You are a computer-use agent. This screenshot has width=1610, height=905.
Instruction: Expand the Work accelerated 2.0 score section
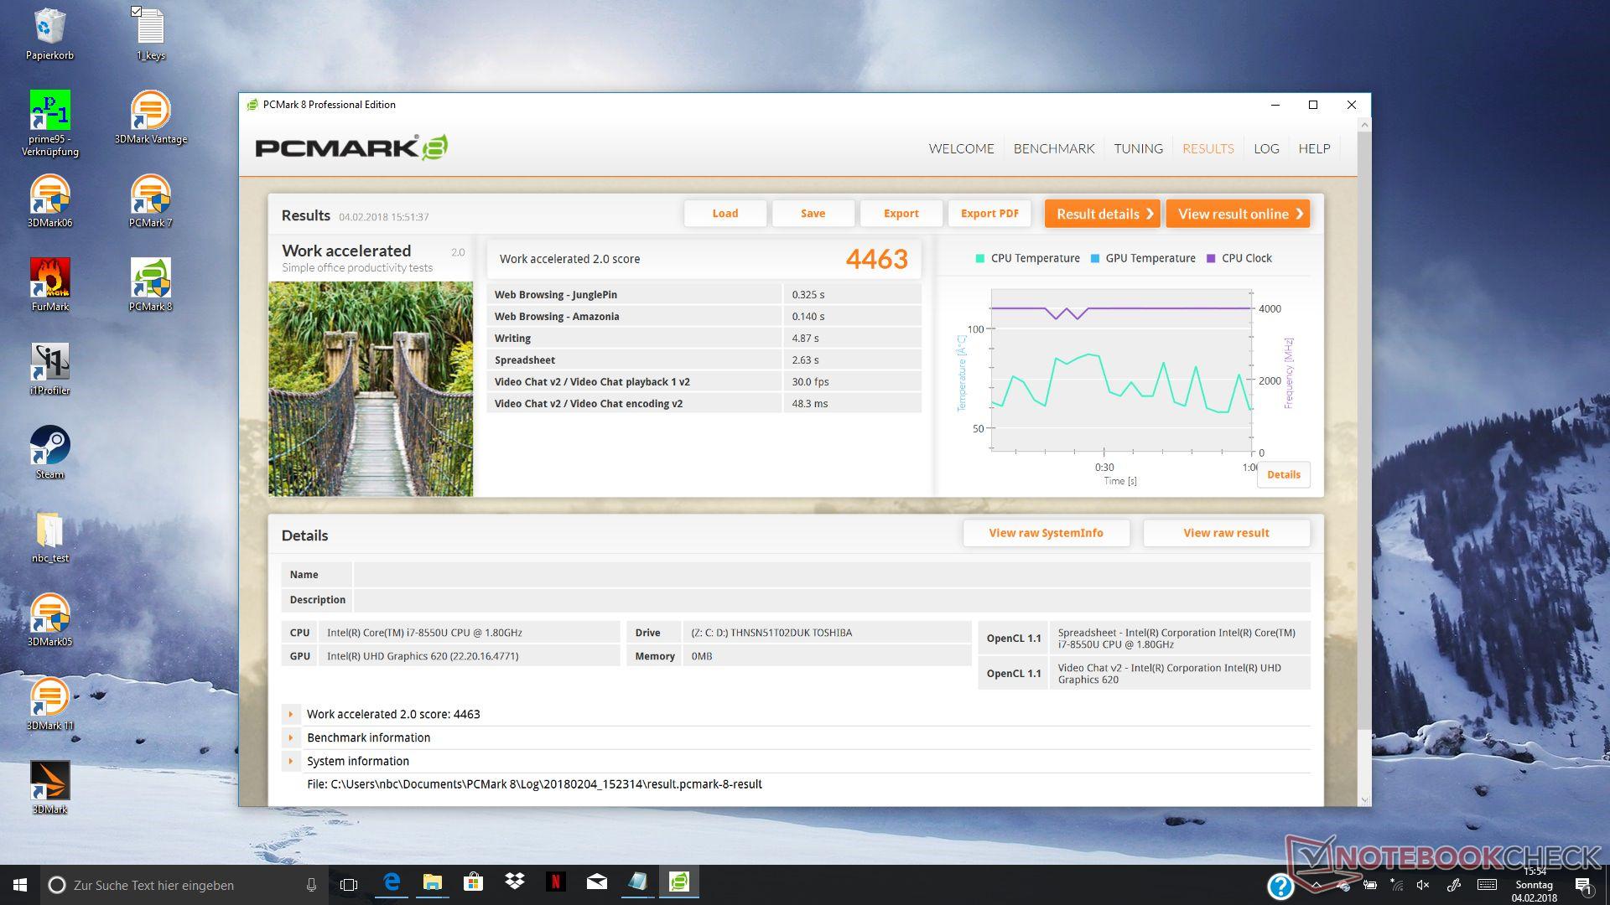tap(291, 715)
